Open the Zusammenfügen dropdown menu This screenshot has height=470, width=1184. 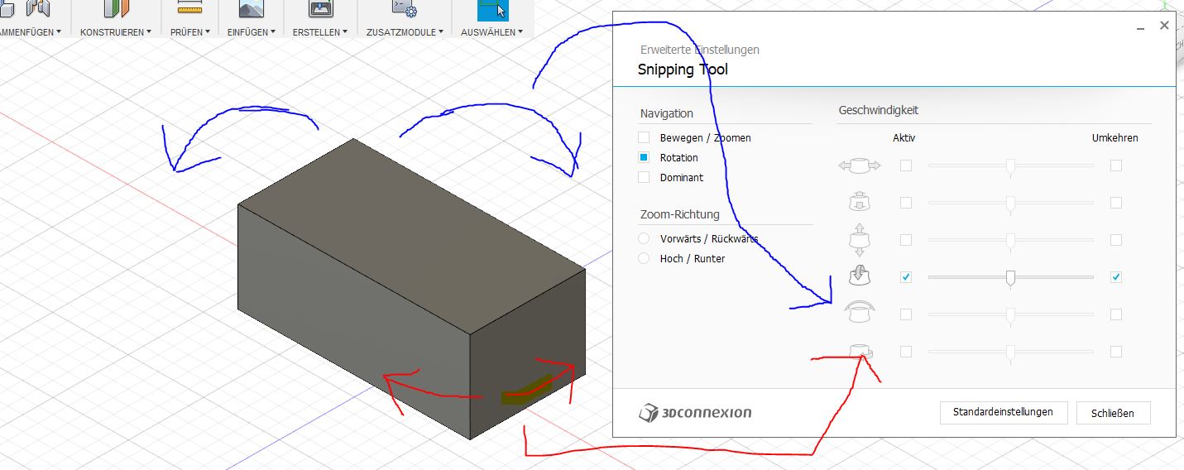31,32
